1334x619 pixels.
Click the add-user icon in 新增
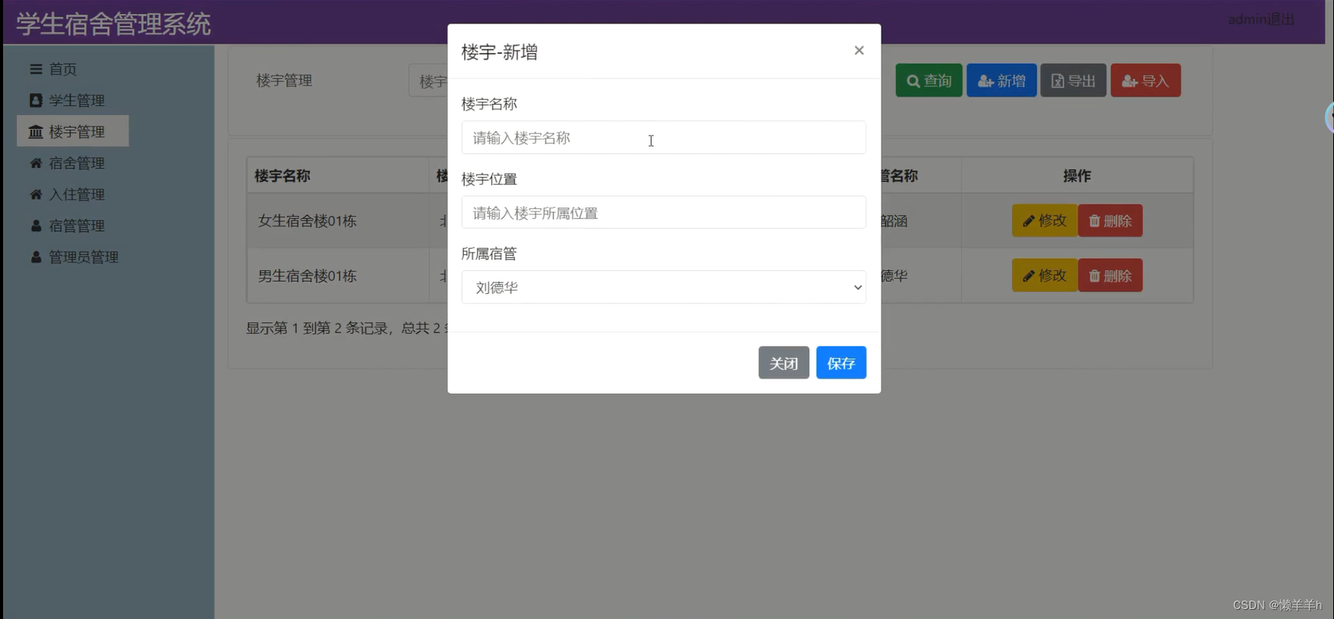pos(985,81)
